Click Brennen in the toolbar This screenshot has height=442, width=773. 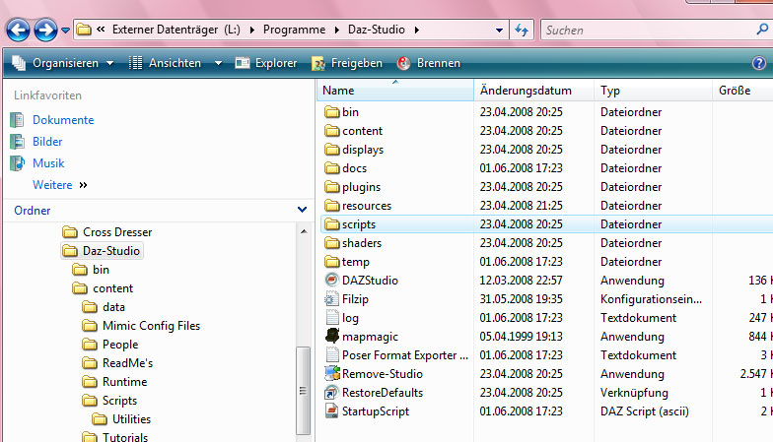pos(429,63)
